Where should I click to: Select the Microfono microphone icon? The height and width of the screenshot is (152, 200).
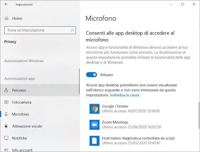[x=6, y=114]
